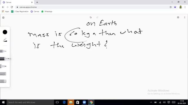Redo the drawing stroke
The width and height of the screenshot is (188, 105).
(97, 17)
